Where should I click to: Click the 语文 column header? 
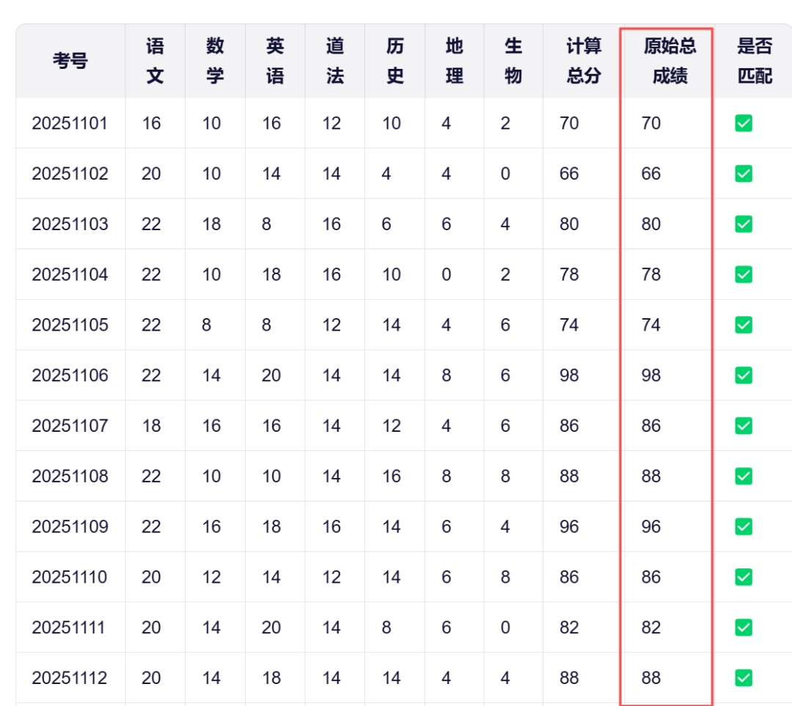155,61
